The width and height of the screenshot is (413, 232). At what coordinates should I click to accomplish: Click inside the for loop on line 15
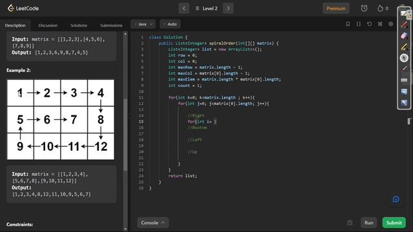pos(202,122)
